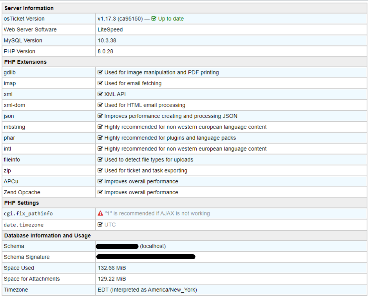Click the Zend Opcache check icon
This screenshot has width=368, height=300.
click(x=100, y=192)
